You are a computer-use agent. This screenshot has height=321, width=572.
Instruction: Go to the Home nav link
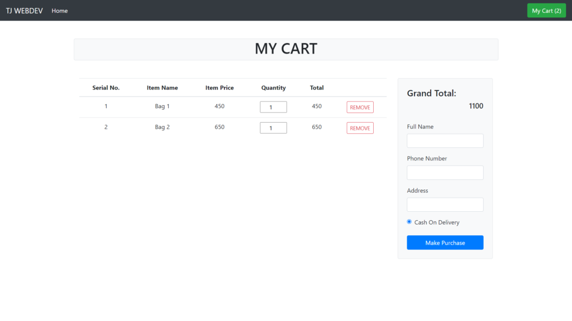click(x=59, y=11)
